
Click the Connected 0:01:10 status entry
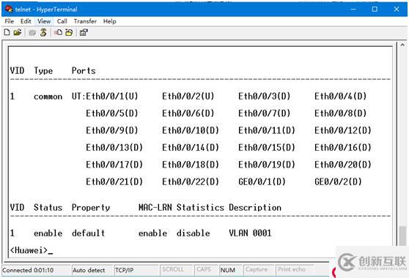coord(28,270)
